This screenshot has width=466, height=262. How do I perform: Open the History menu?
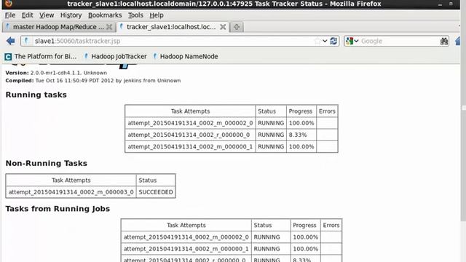click(71, 15)
